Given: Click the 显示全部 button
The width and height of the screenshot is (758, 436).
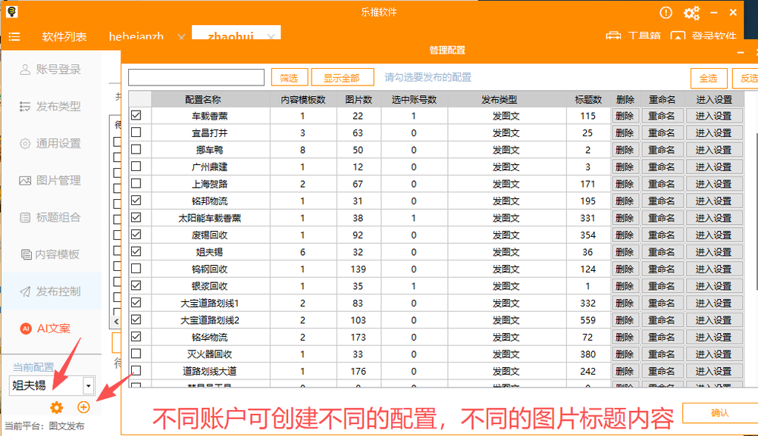Looking at the screenshot, I should coord(342,76).
